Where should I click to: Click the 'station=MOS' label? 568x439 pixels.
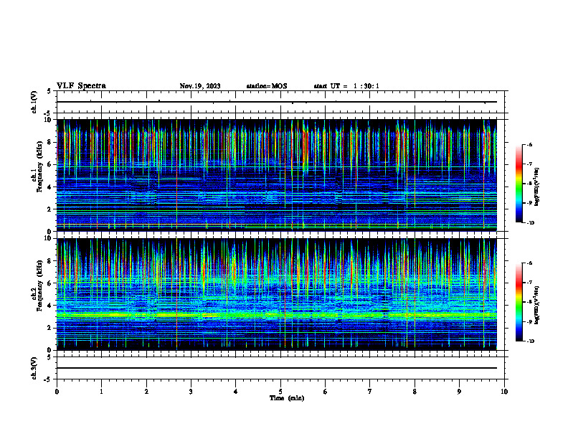[267, 86]
